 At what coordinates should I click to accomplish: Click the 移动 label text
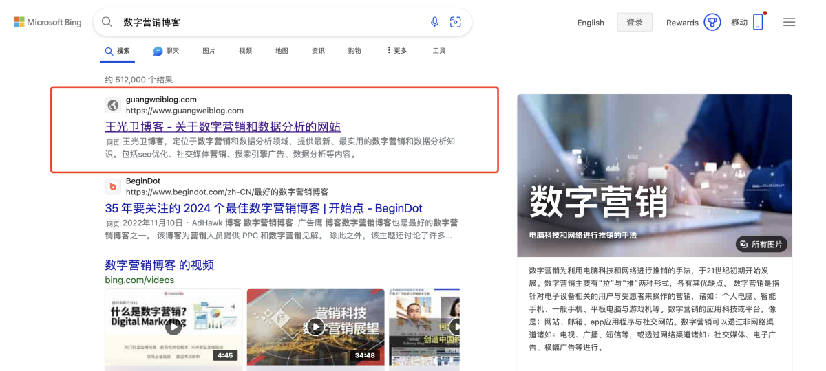pos(739,23)
